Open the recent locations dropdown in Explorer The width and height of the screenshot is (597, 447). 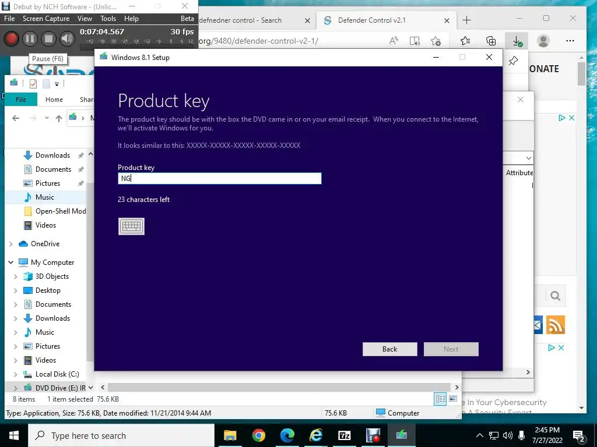(x=47, y=118)
